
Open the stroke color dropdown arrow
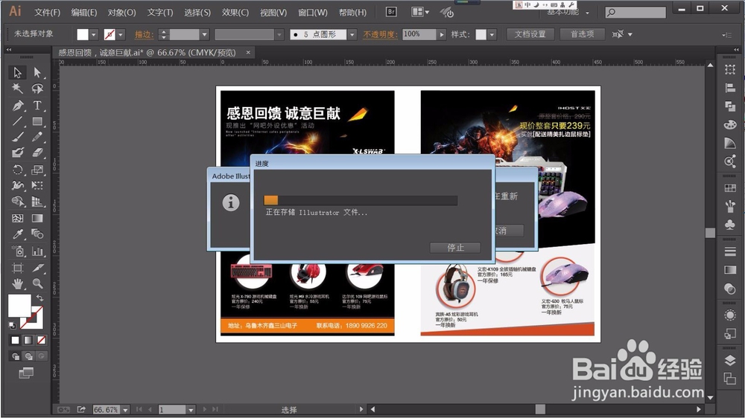121,35
